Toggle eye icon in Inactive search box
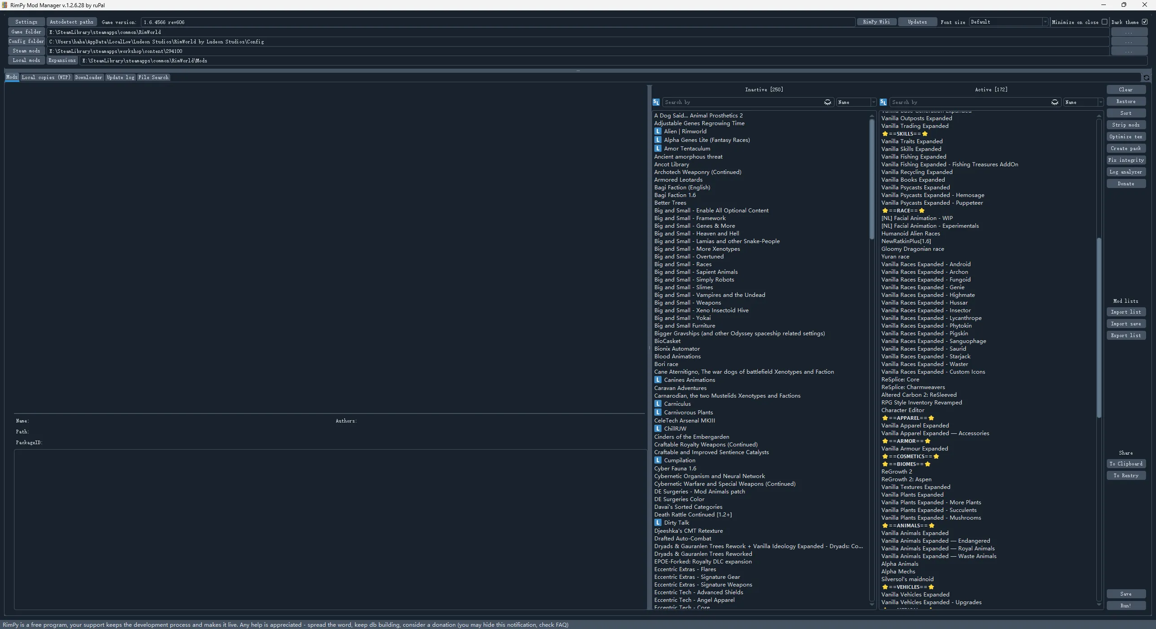Screen dimensions: 1156x629 click(x=827, y=102)
